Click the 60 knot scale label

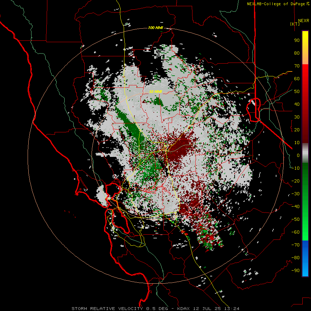pos(297,79)
